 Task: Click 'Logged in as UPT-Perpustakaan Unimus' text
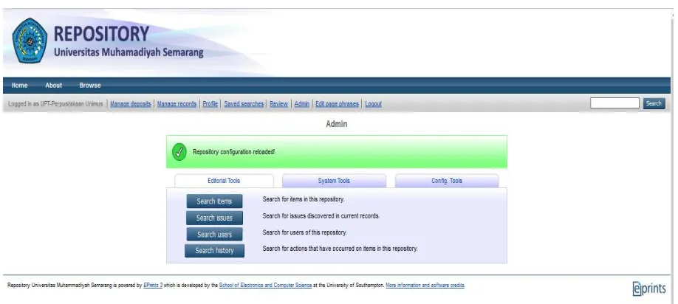(55, 103)
